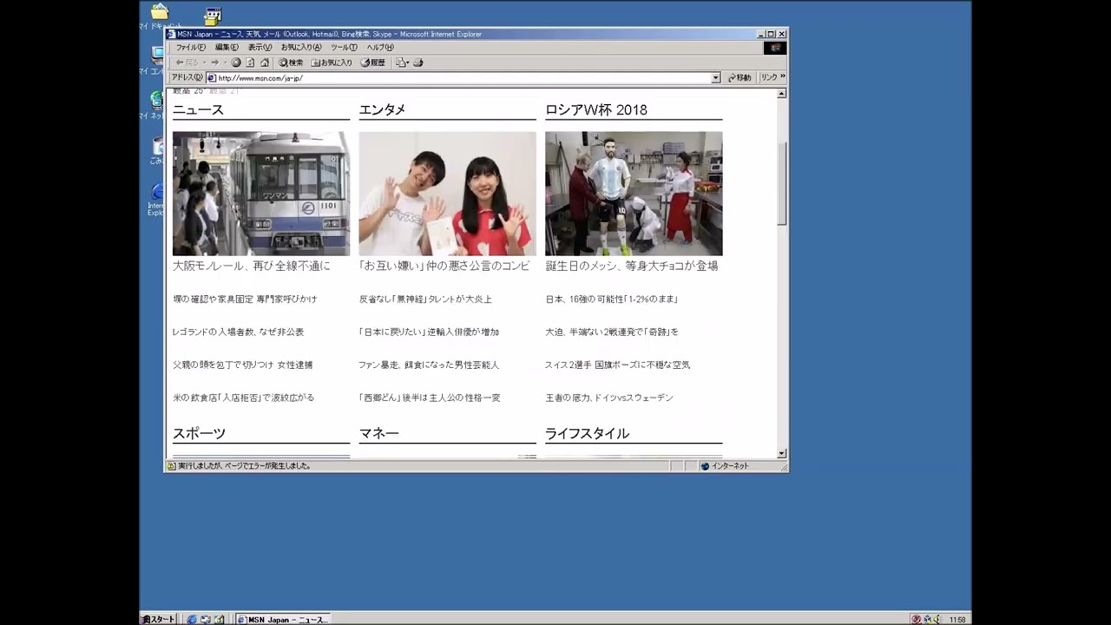Image resolution: width=1111 pixels, height=625 pixels.
Task: Click the volume speaker tray icon
Action: tap(937, 619)
